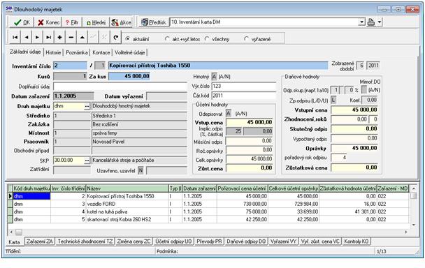The image size is (425, 268).
Task: Open the Kontroly KO tab
Action: click(356, 241)
